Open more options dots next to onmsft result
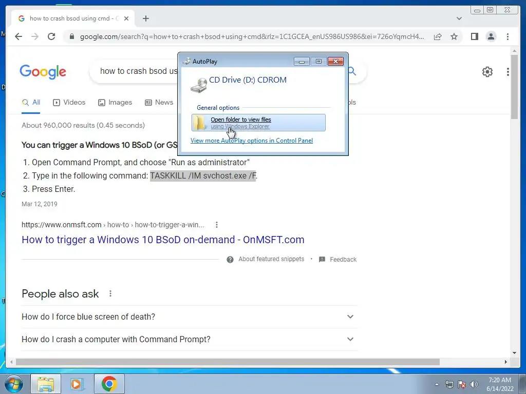 (x=217, y=225)
